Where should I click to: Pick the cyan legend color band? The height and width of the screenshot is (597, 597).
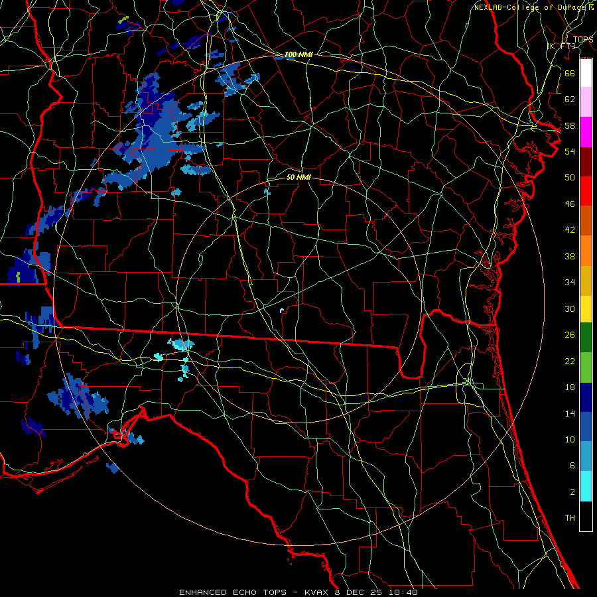[586, 486]
